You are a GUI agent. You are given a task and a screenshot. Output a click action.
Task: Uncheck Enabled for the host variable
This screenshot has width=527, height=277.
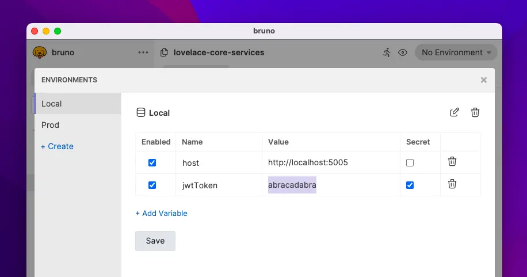152,162
